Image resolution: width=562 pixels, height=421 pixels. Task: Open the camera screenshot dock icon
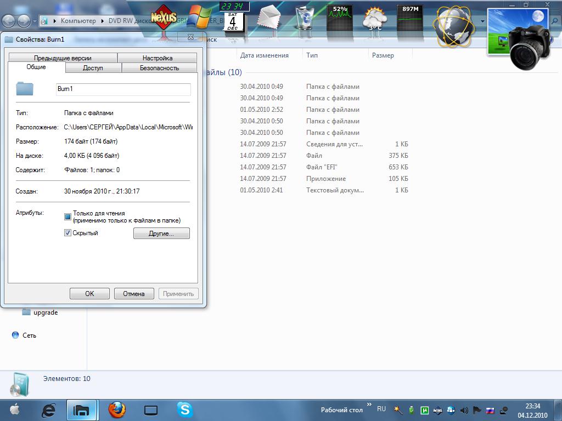click(519, 39)
